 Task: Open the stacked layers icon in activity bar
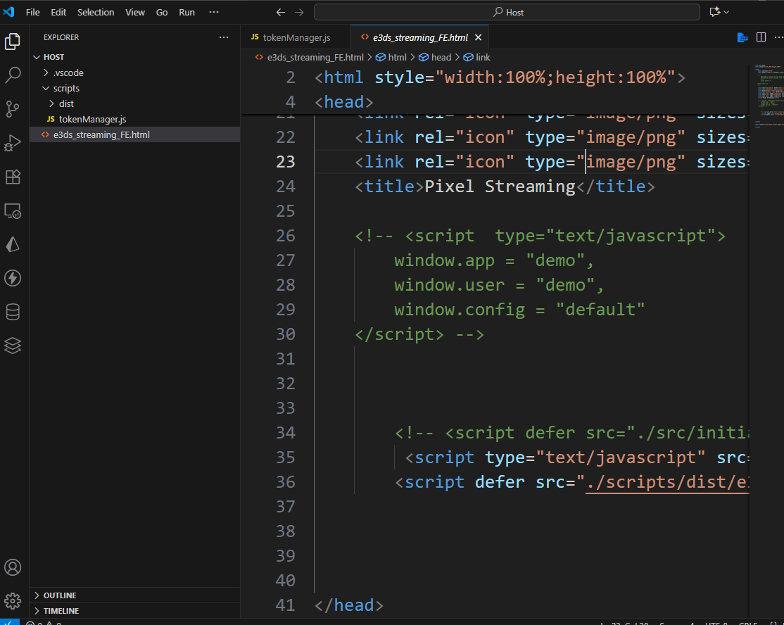tap(13, 346)
